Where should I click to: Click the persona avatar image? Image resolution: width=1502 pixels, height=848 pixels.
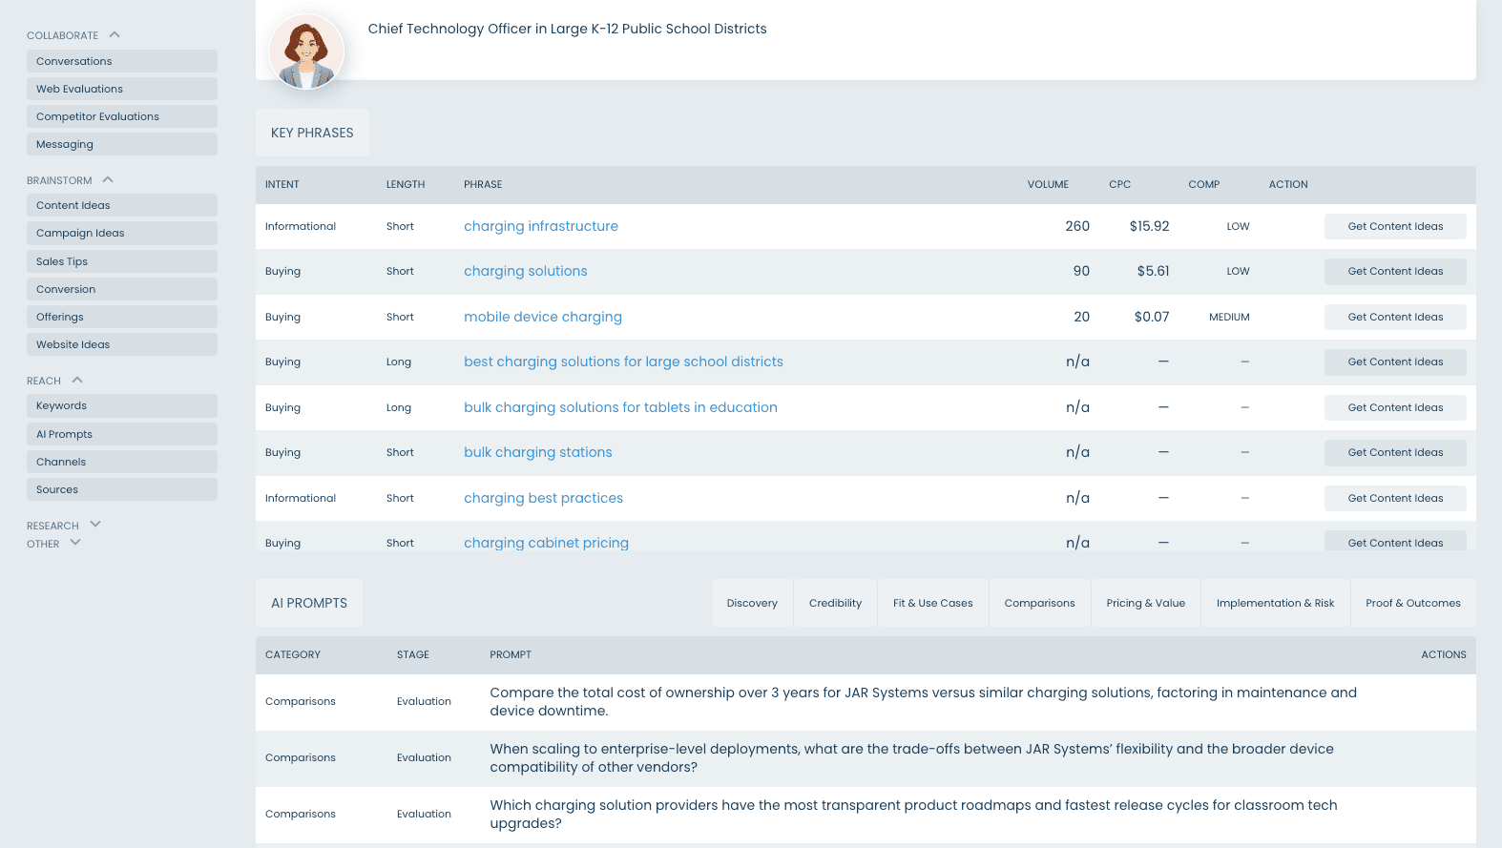[x=306, y=52]
